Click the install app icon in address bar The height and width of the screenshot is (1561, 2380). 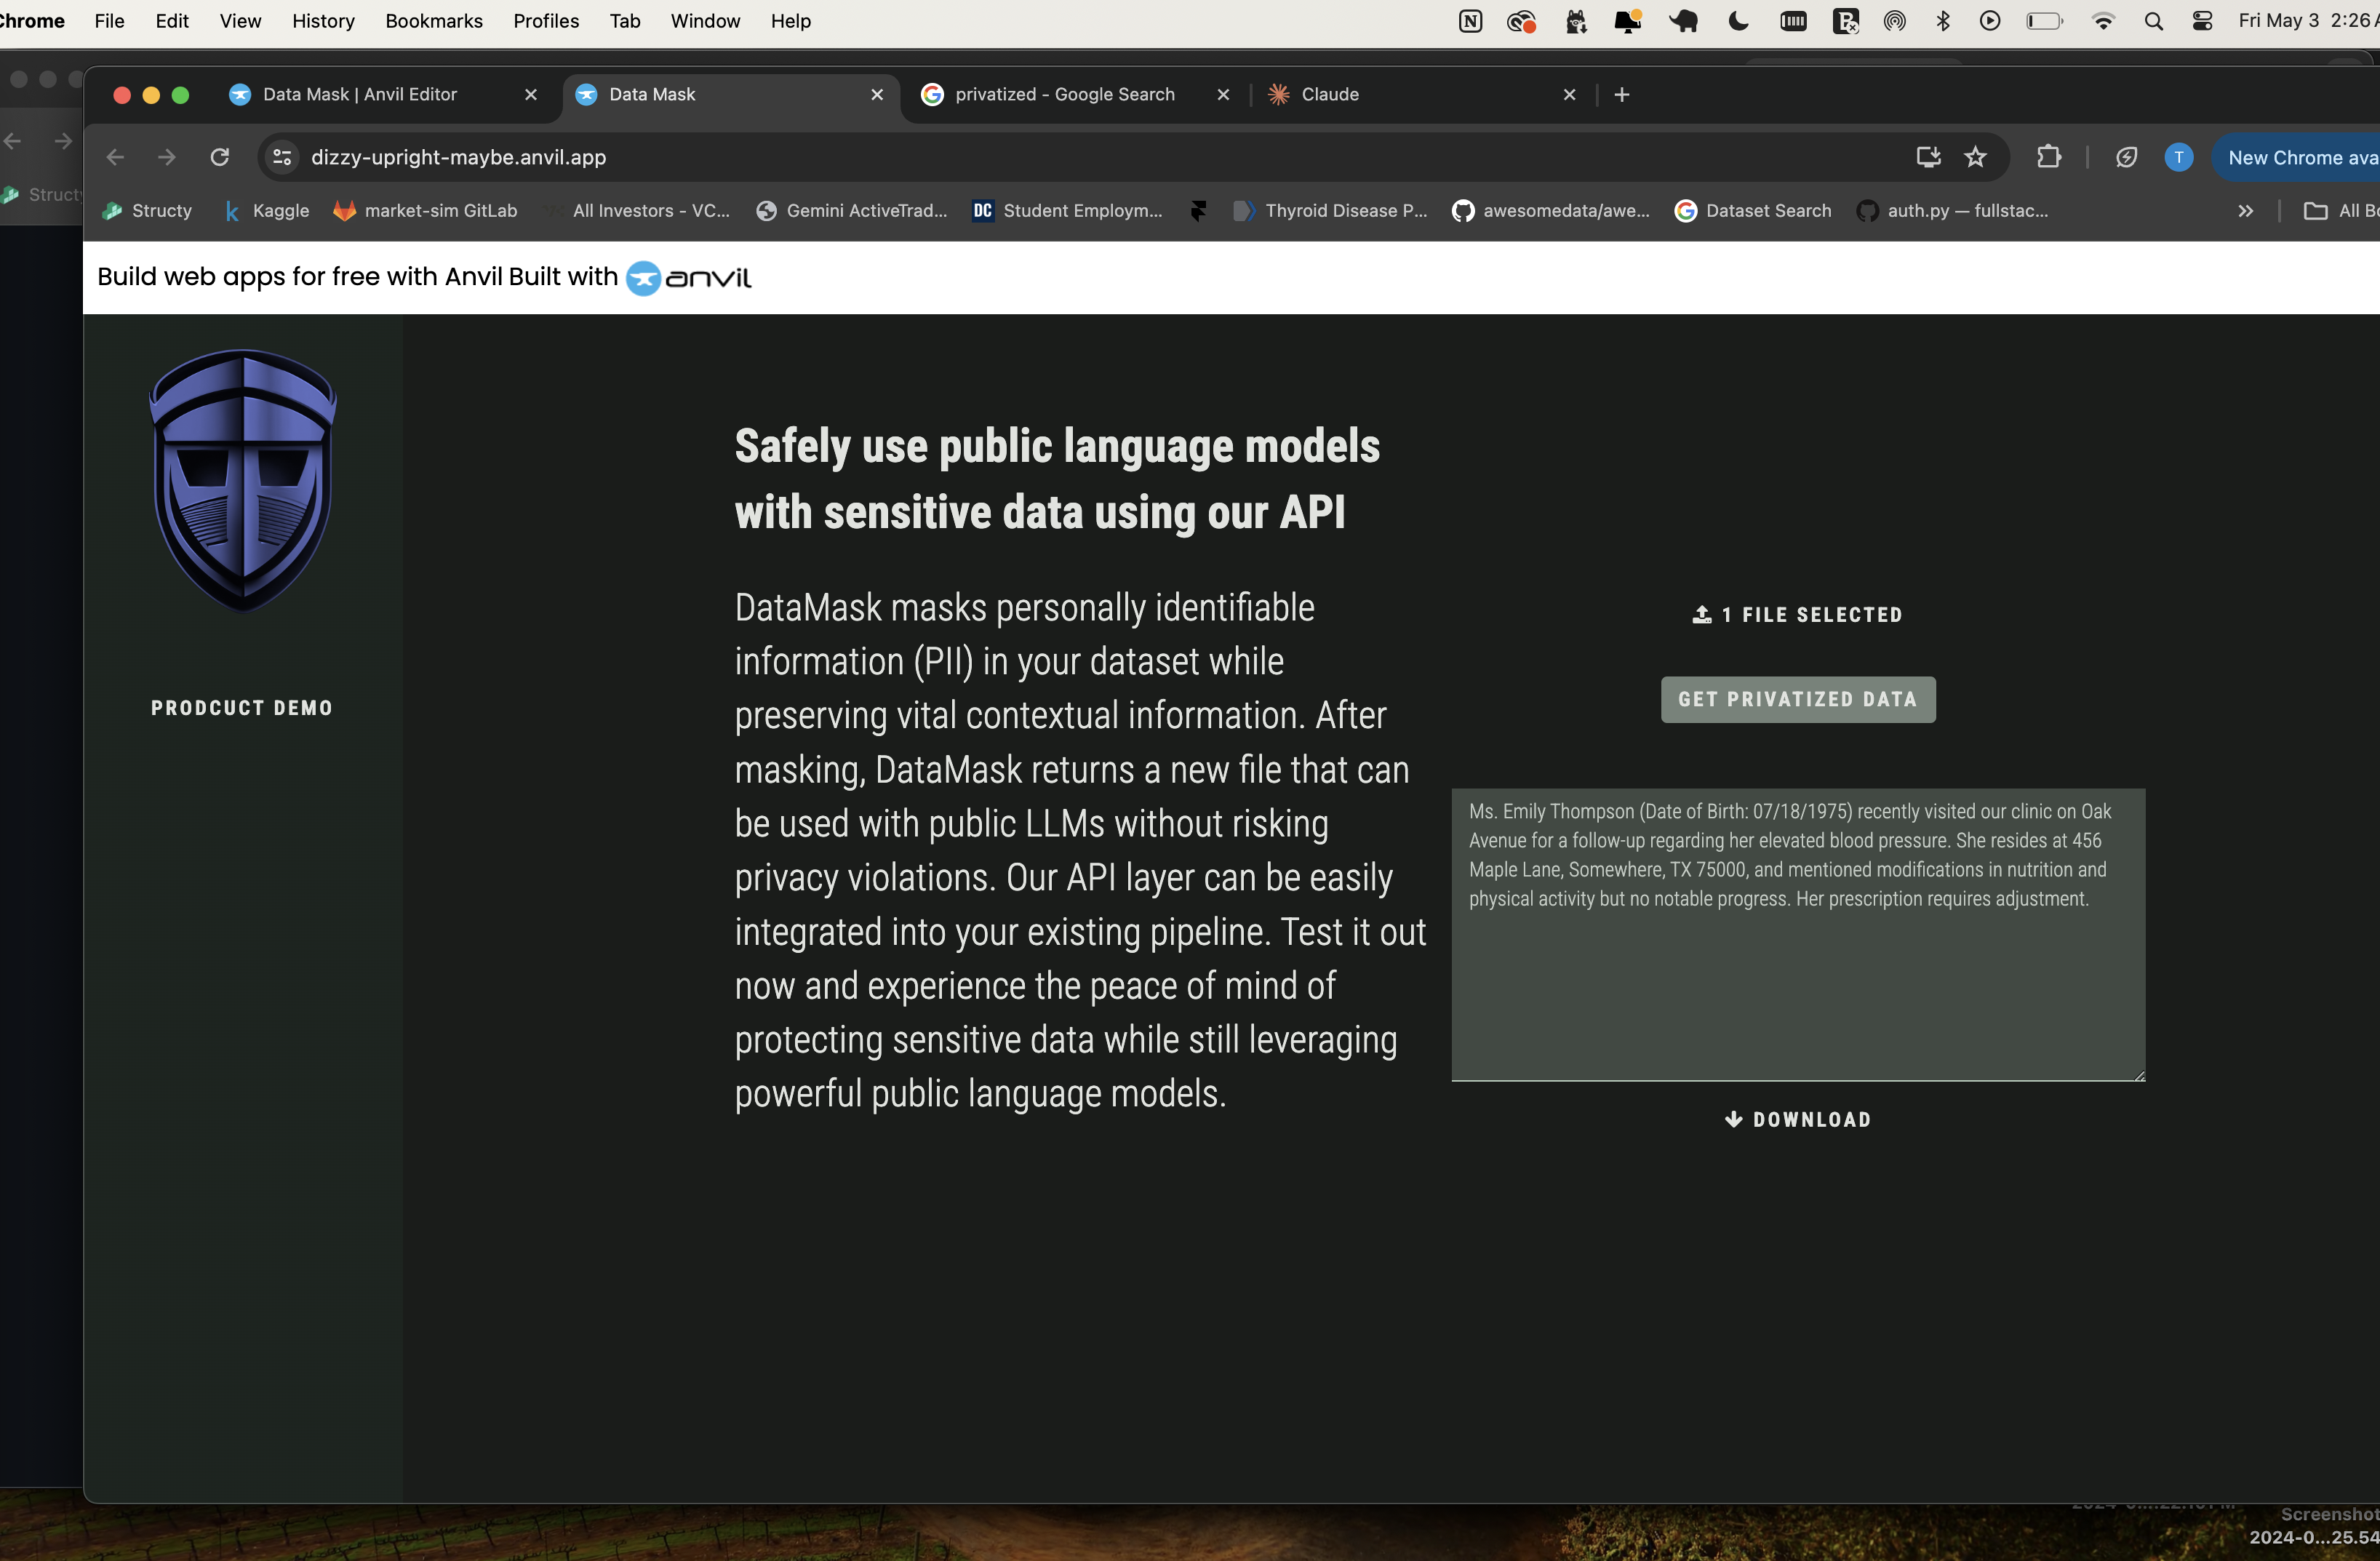pos(1928,157)
